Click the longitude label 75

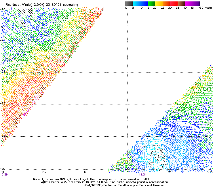[x=211, y=172]
